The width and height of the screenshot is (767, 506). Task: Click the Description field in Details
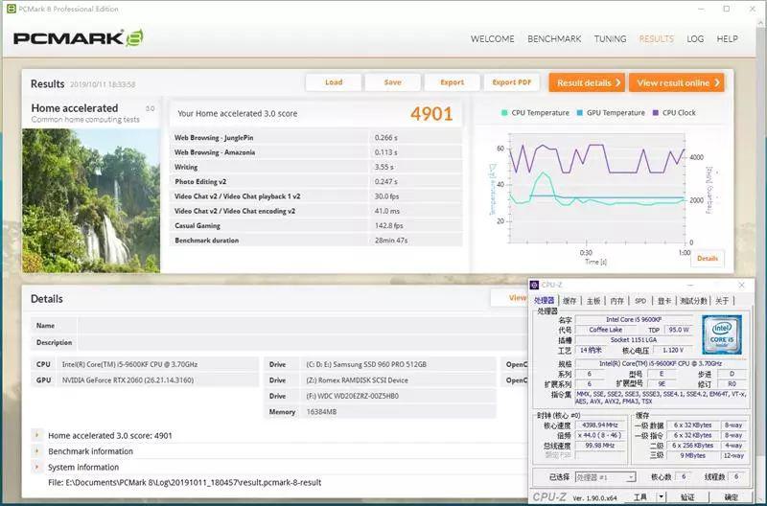point(301,342)
